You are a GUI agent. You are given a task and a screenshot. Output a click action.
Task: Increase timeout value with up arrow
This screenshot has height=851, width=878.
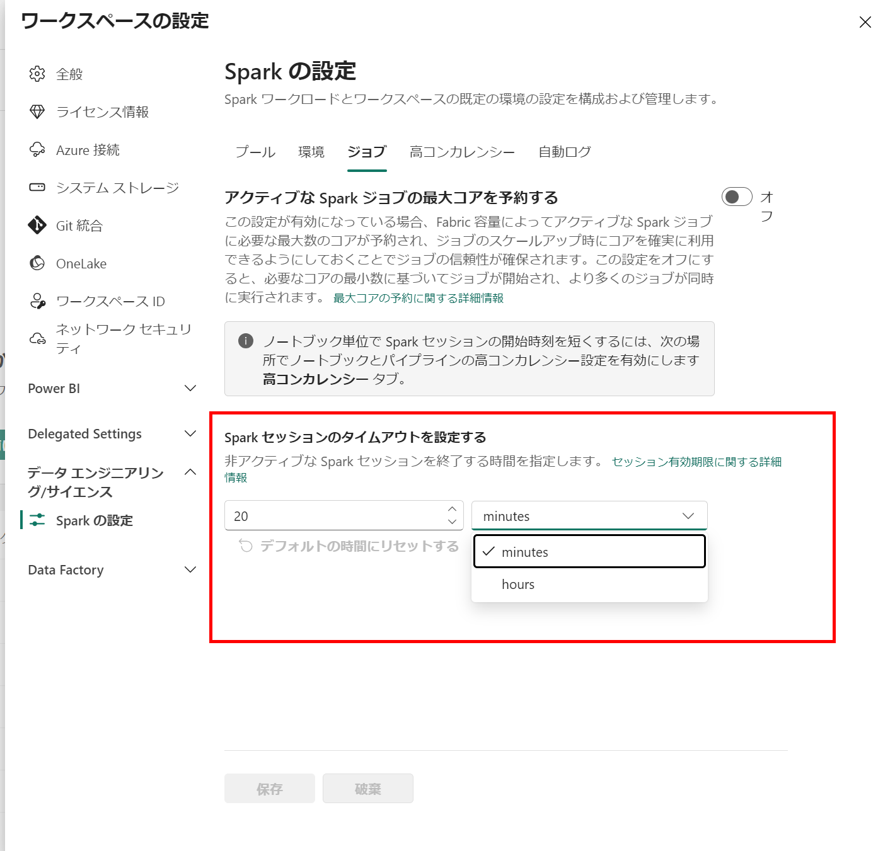452,509
